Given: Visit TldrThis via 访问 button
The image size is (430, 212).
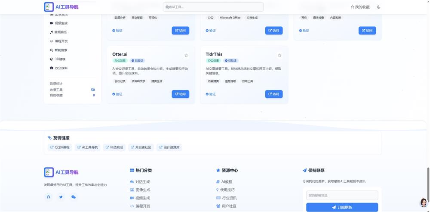Looking at the screenshot, I should pyautogui.click(x=273, y=94).
